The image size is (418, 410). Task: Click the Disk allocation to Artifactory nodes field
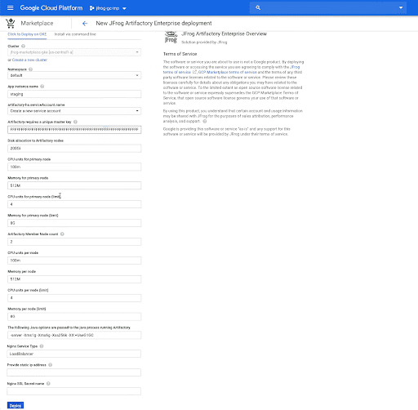(x=74, y=149)
